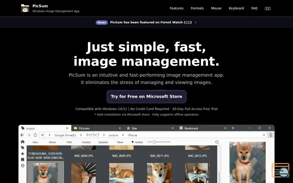Select the file IMG_0012.JPG label
The width and height of the screenshot is (293, 183).
(x=197, y=156)
